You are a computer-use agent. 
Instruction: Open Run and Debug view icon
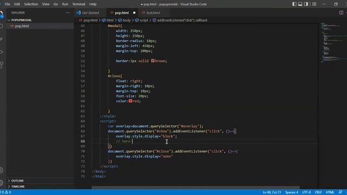(x=1, y=52)
